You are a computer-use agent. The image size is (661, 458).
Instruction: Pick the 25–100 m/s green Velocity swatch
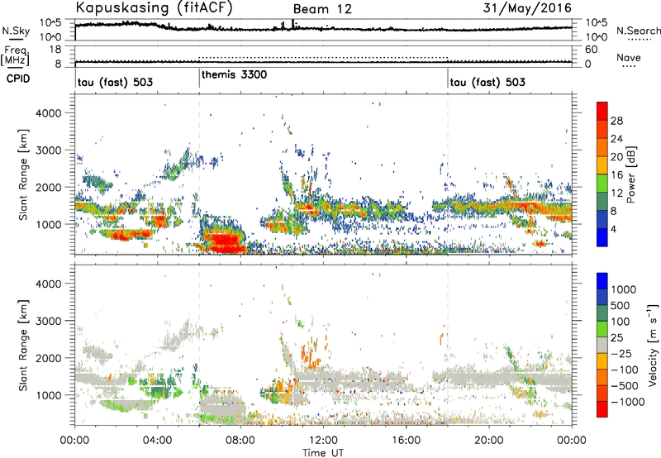click(602, 329)
